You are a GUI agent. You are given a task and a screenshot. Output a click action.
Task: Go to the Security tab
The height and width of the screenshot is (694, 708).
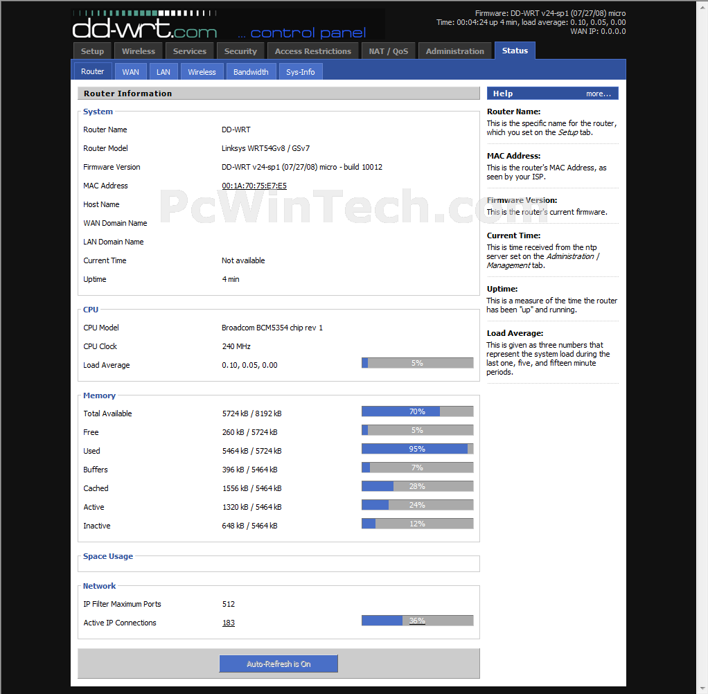(240, 51)
